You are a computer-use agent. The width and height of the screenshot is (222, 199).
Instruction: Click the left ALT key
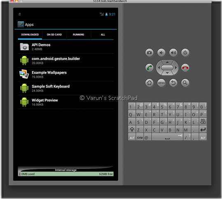tap(132, 137)
